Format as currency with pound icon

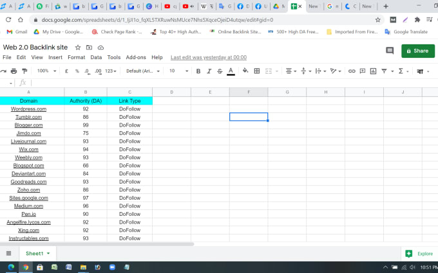coord(66,71)
